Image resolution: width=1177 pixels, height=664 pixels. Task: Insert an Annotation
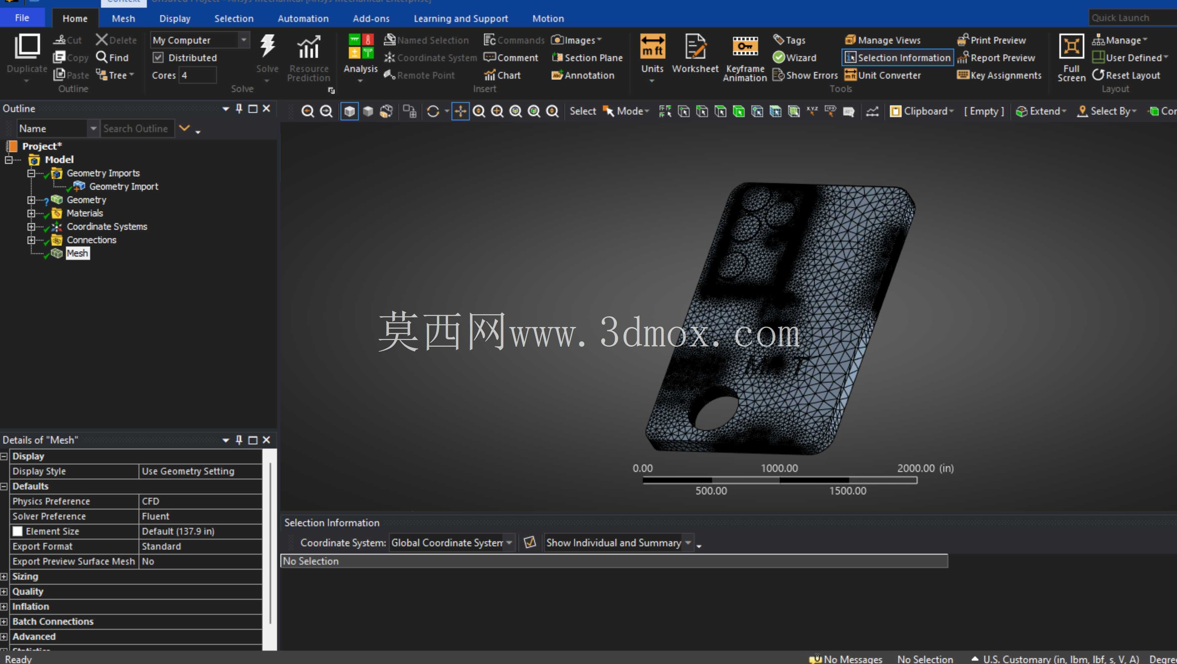[582, 75]
